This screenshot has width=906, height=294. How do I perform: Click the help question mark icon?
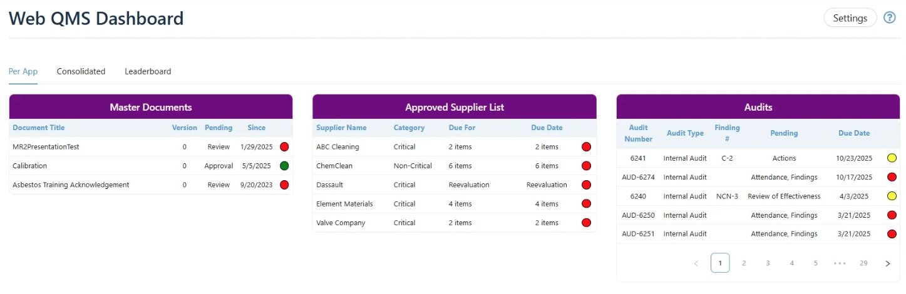tap(889, 18)
